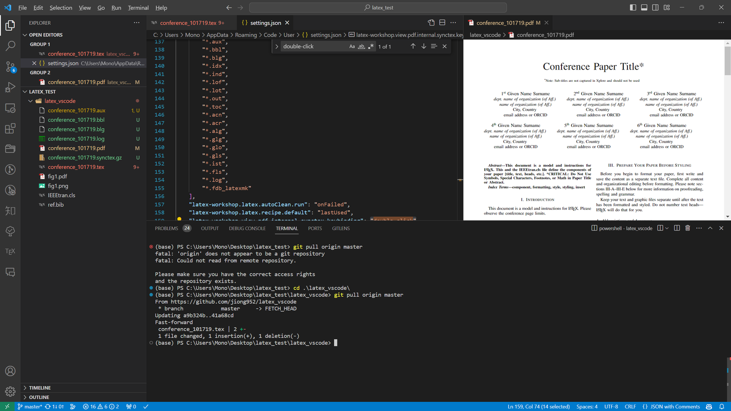Screen dimensions: 731x411
Task: Open the Extensions view
Action: coord(10,128)
